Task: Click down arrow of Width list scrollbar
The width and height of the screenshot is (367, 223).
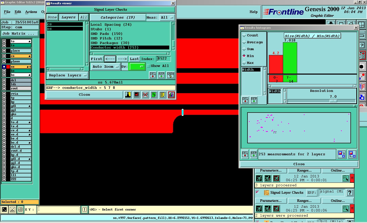Action: coord(265,94)
